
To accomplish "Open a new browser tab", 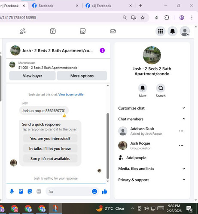I will [x=140, y=6].
